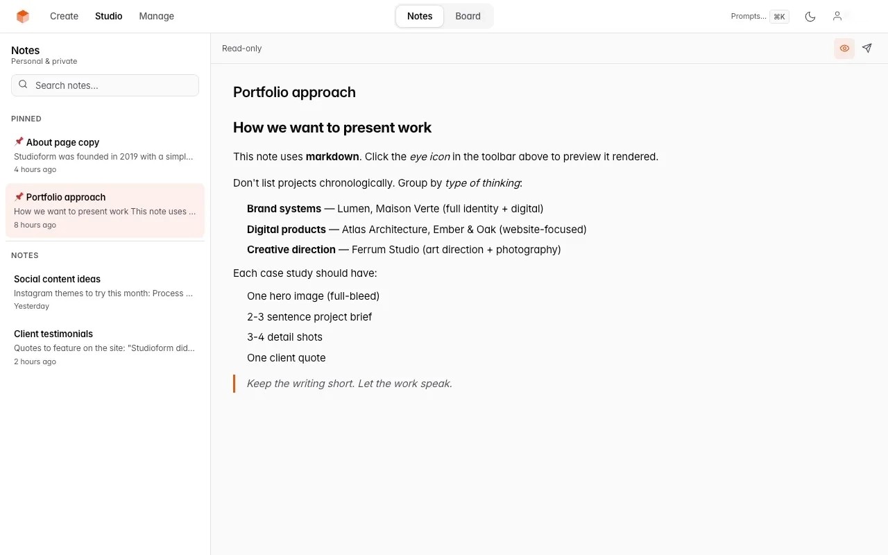Select the About page copy note

coord(104,155)
